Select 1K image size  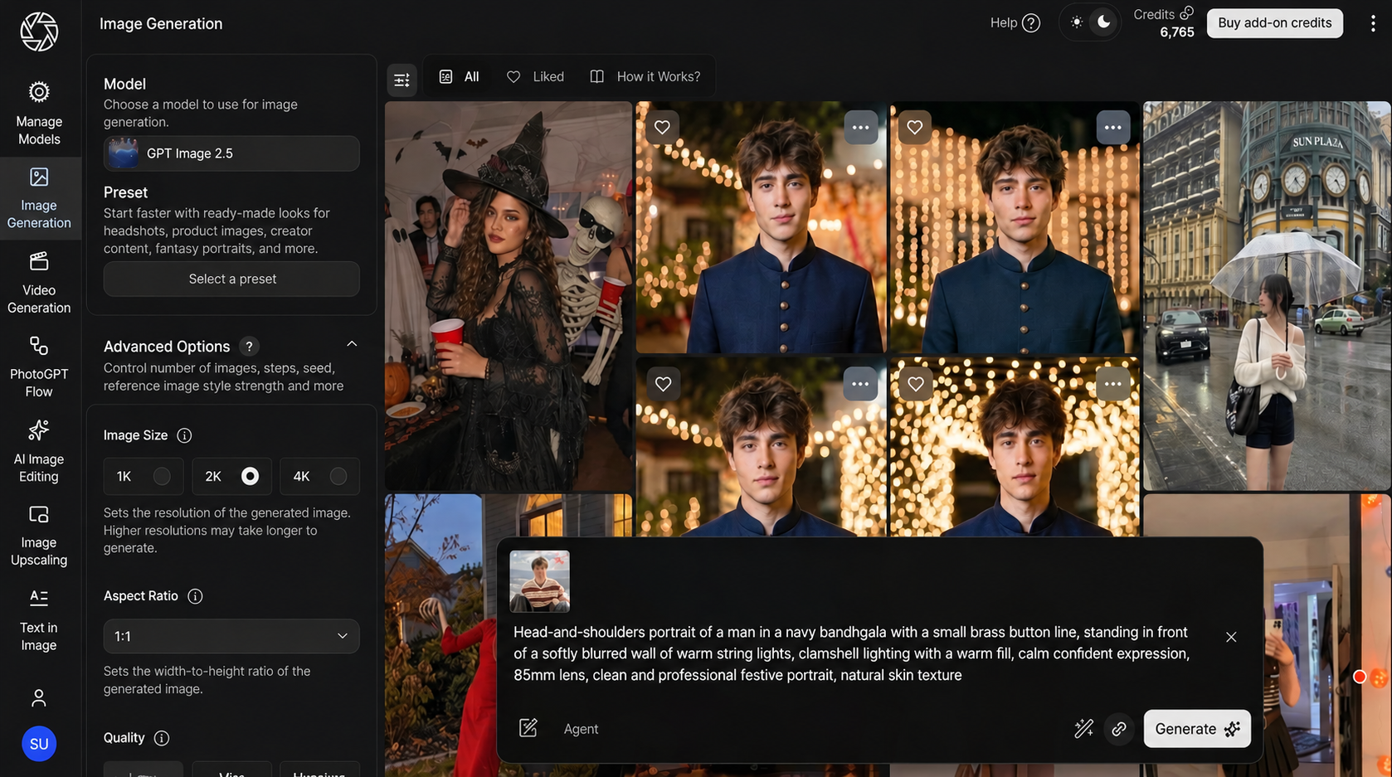[x=144, y=476]
